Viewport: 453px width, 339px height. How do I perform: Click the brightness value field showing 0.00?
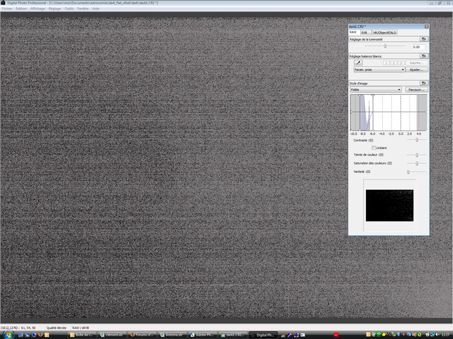point(418,47)
